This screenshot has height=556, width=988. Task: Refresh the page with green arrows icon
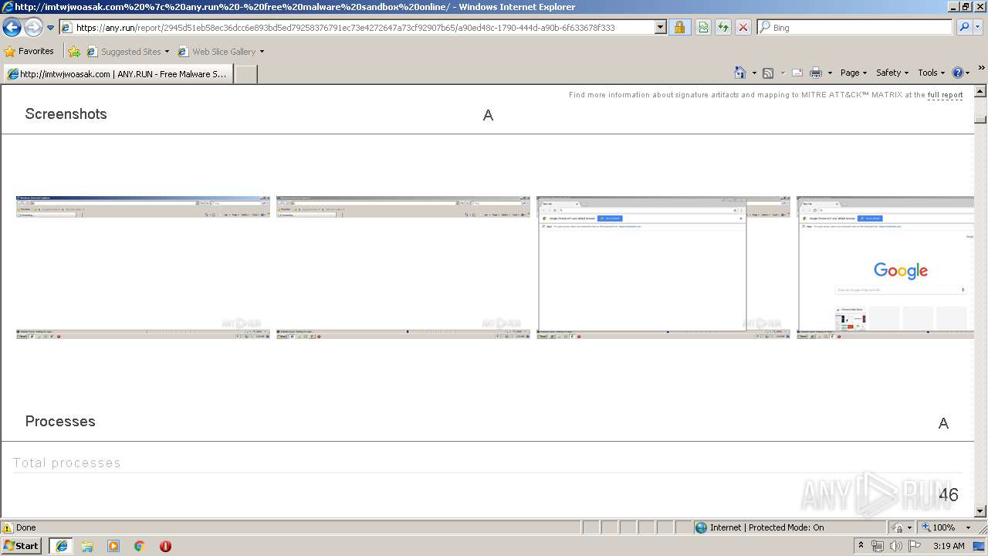pos(723,27)
